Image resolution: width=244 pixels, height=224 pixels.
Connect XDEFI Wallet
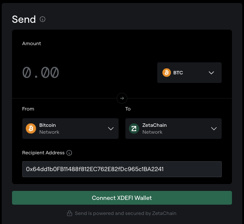[122, 198]
